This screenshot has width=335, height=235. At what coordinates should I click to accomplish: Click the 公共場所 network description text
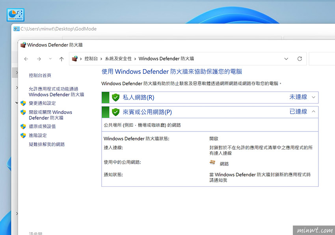coord(142,125)
